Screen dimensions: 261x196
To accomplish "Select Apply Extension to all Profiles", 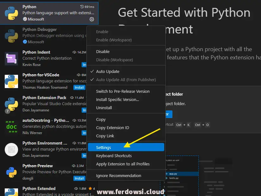I will click(126, 164).
